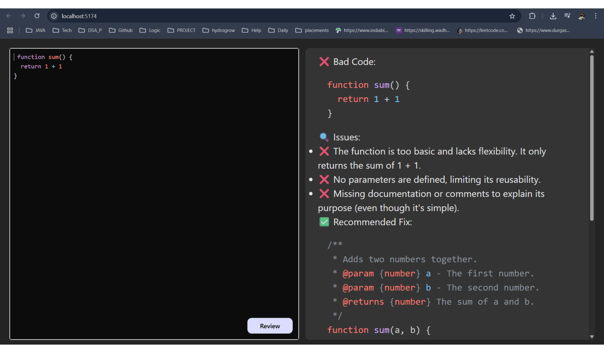
Task: Click inside the code editor text area
Action: click(154, 194)
